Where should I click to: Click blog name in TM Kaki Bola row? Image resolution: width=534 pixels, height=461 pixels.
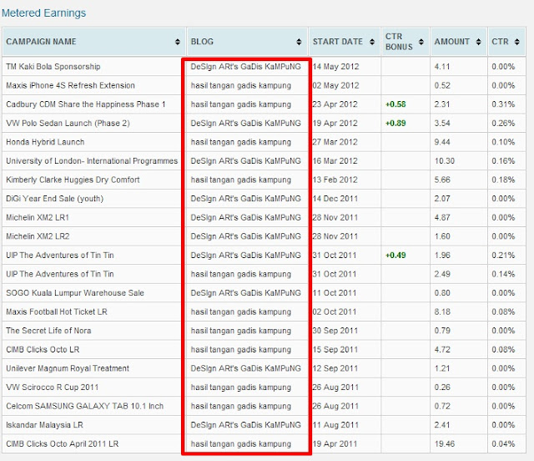click(x=245, y=67)
